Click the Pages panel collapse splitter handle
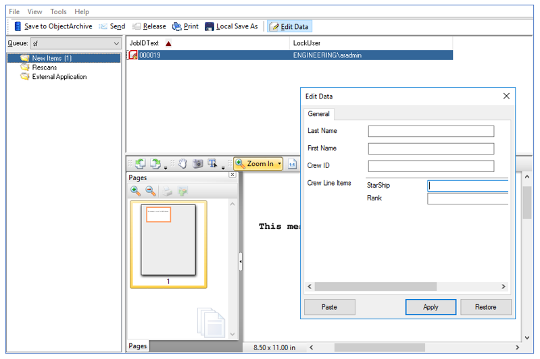 click(241, 262)
